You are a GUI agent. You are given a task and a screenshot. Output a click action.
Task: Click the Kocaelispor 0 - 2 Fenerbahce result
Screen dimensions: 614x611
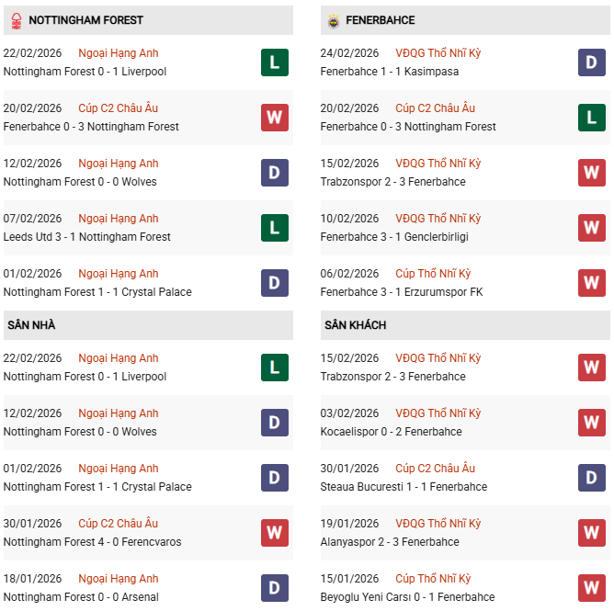point(391,432)
